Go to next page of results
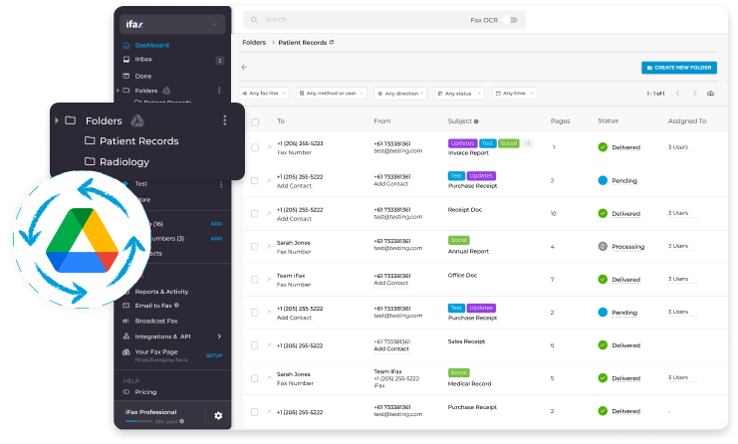 695,94
